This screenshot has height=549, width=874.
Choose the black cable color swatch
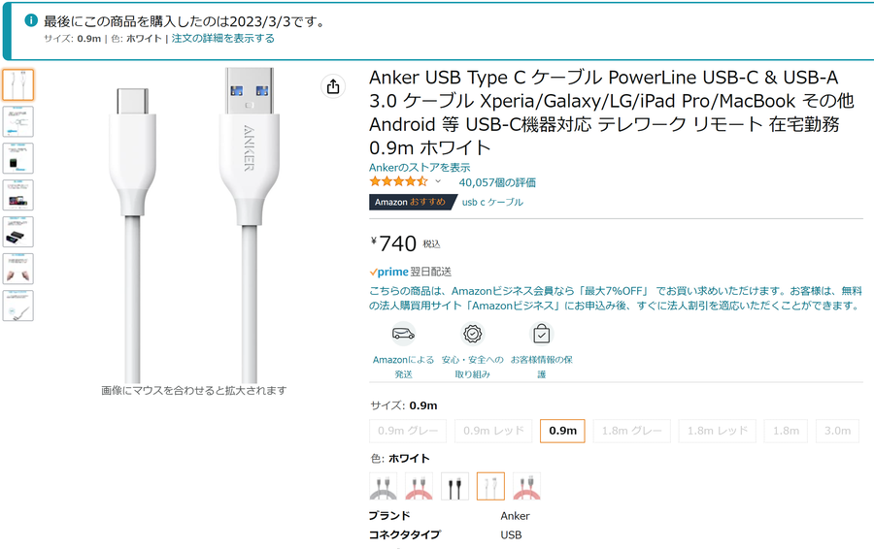pyautogui.click(x=454, y=486)
